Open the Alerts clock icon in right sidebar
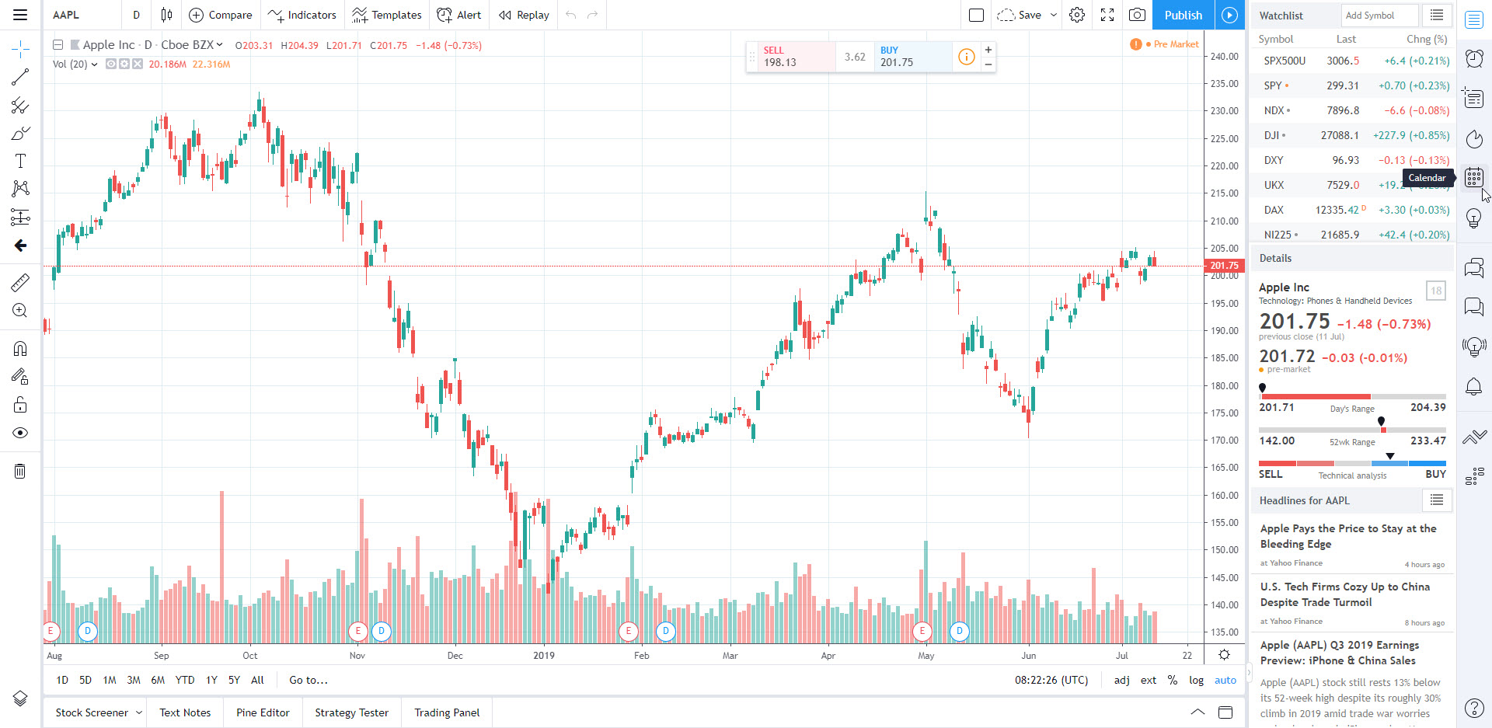1492x728 pixels. click(1474, 58)
